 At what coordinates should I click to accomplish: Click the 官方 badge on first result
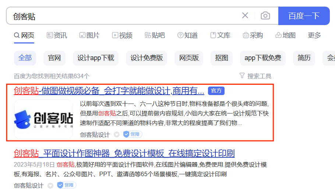click(x=216, y=91)
